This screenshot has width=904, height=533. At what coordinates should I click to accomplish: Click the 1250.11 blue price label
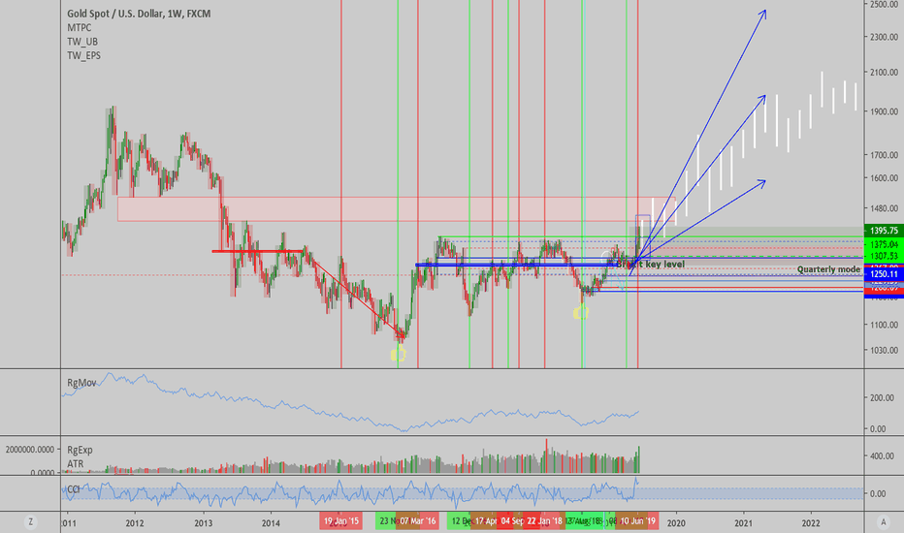coord(885,274)
